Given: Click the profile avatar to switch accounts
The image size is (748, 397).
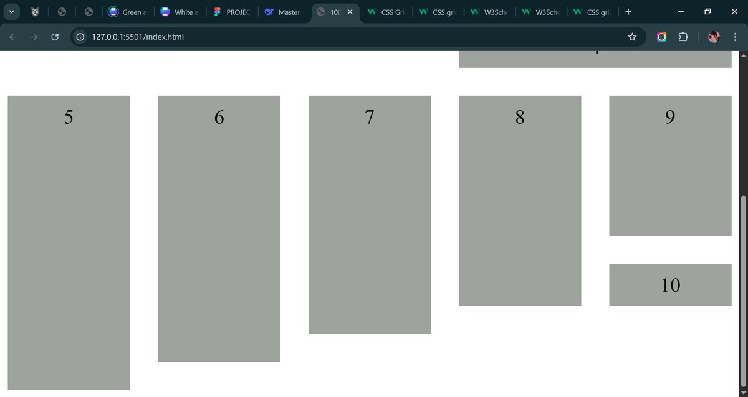Looking at the screenshot, I should (713, 37).
